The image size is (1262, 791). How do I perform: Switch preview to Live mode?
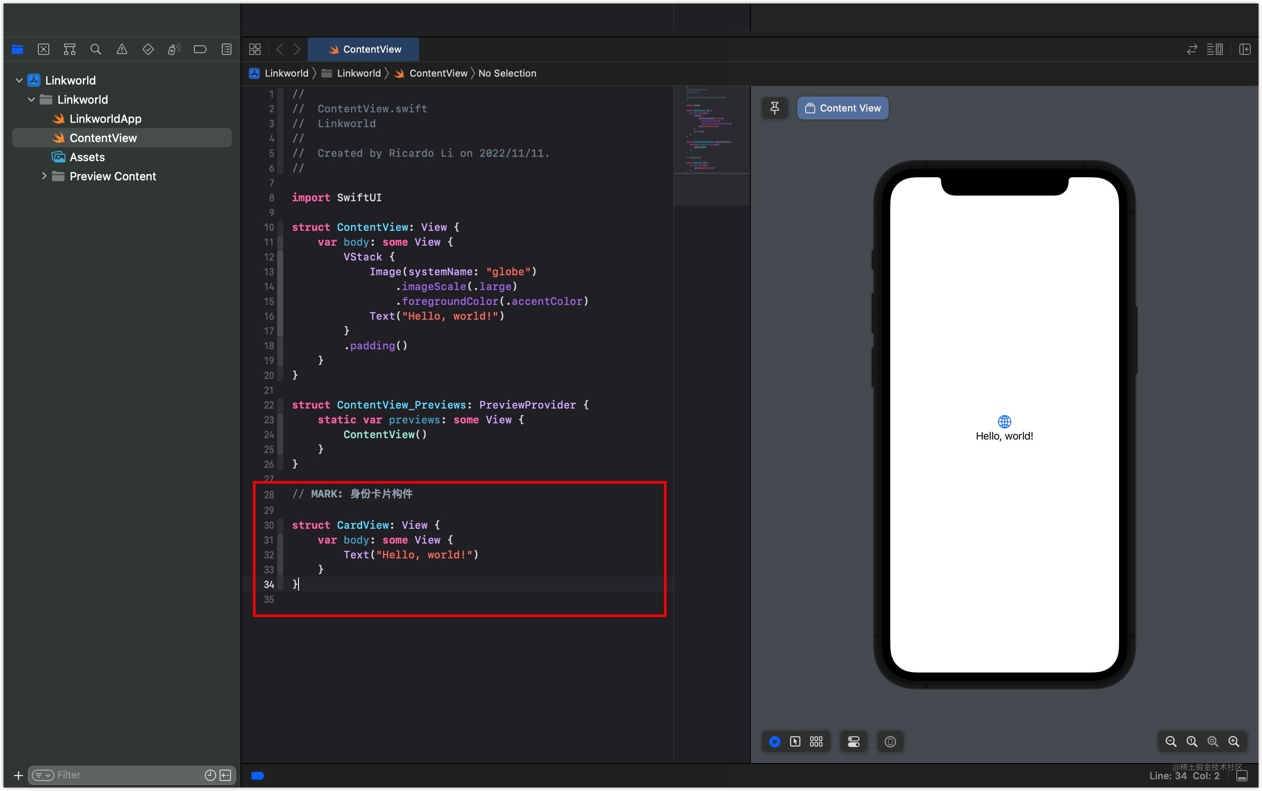click(x=775, y=742)
